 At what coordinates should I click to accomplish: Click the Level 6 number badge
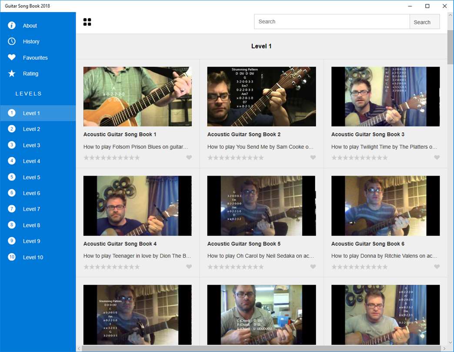click(12, 193)
